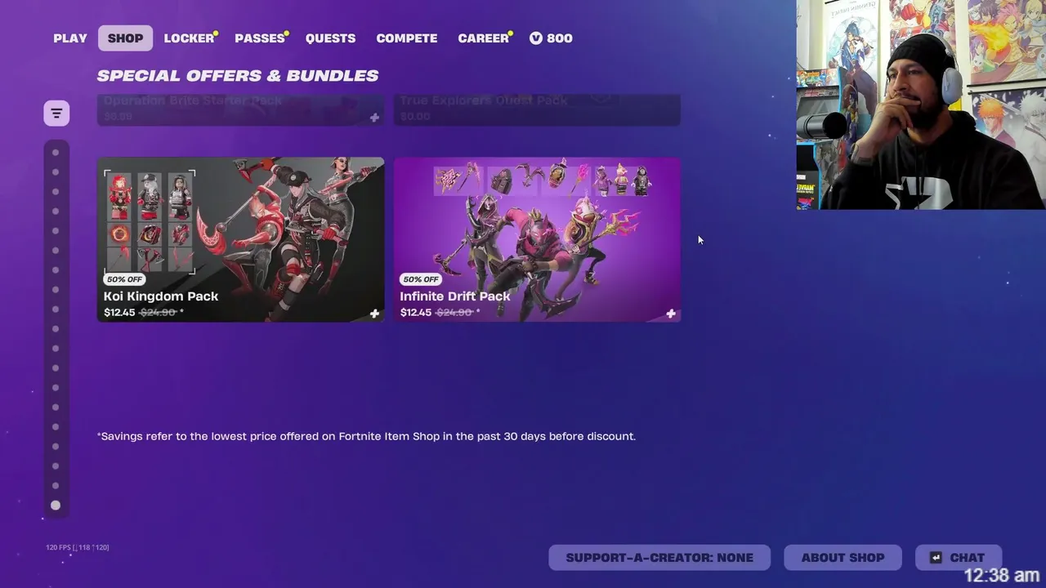The image size is (1046, 588).
Task: Click the savings disclaimer footnote text
Action: (366, 436)
